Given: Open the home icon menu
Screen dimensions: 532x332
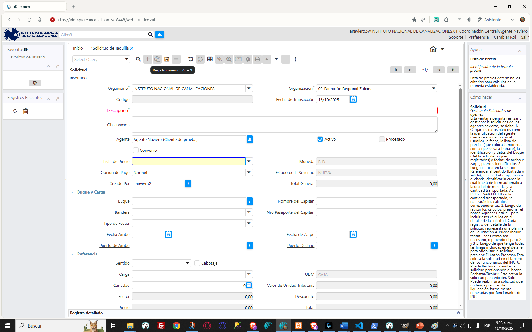Looking at the screenshot, I should [x=433, y=49].
